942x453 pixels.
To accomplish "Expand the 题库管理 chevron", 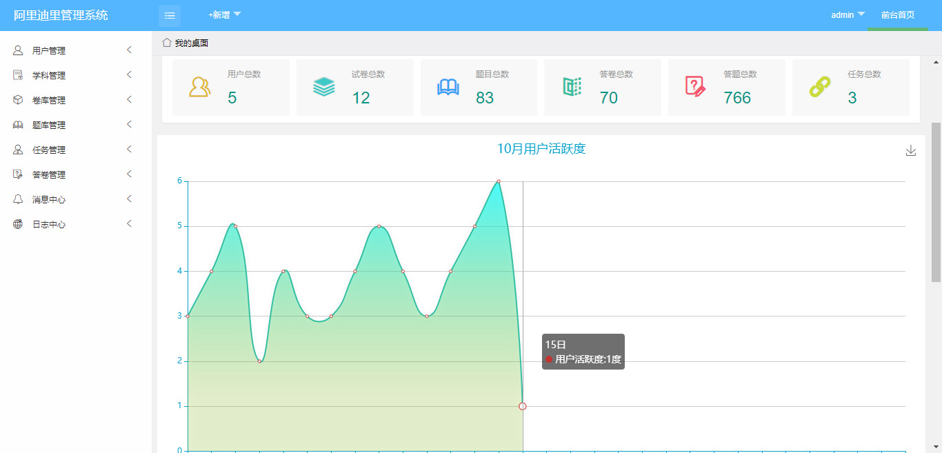I will [x=129, y=125].
